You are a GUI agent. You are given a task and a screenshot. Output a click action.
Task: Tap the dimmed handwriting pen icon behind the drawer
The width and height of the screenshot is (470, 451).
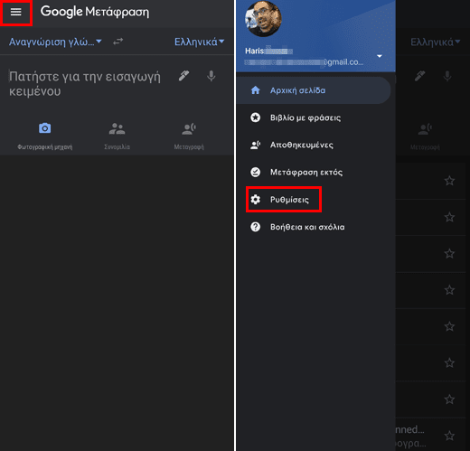pos(419,76)
